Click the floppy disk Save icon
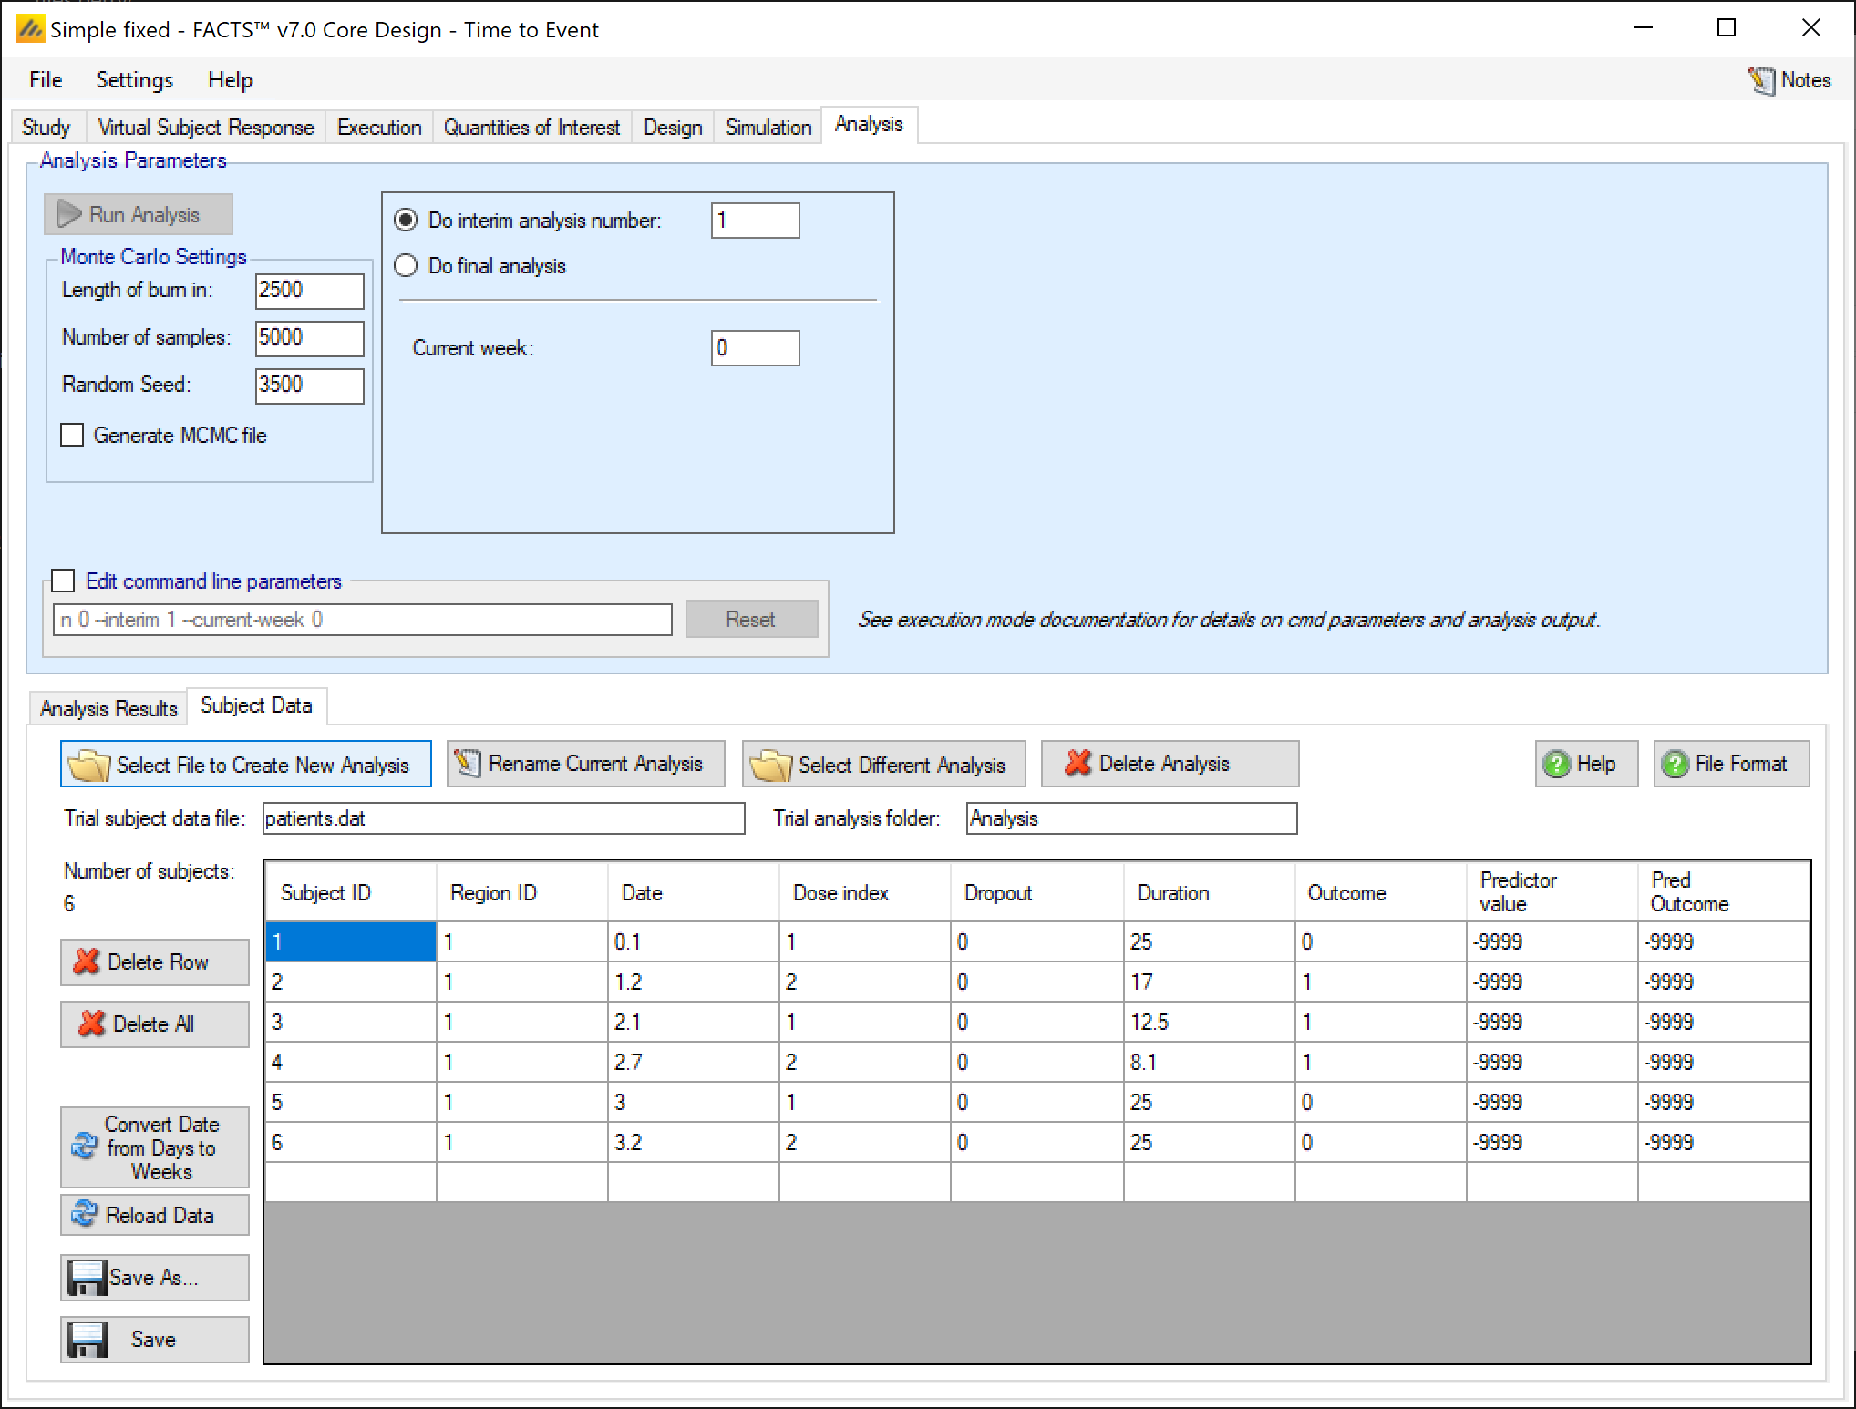Screen dimensions: 1856x1409 [x=88, y=1339]
